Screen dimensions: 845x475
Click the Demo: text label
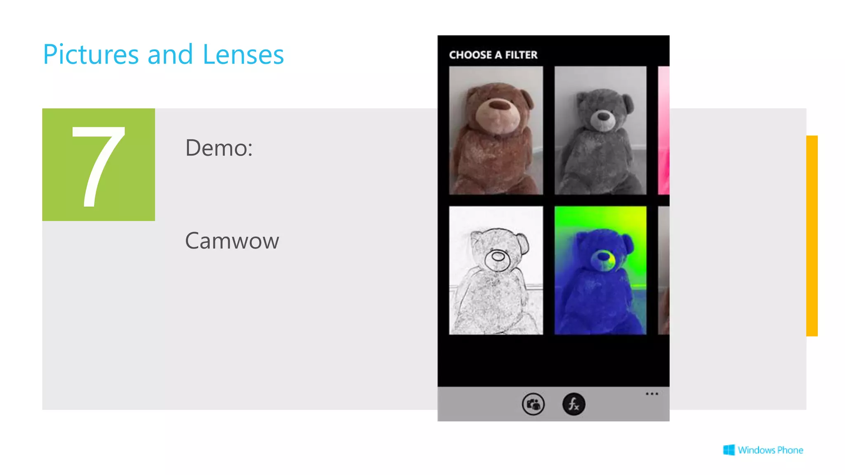pos(219,148)
